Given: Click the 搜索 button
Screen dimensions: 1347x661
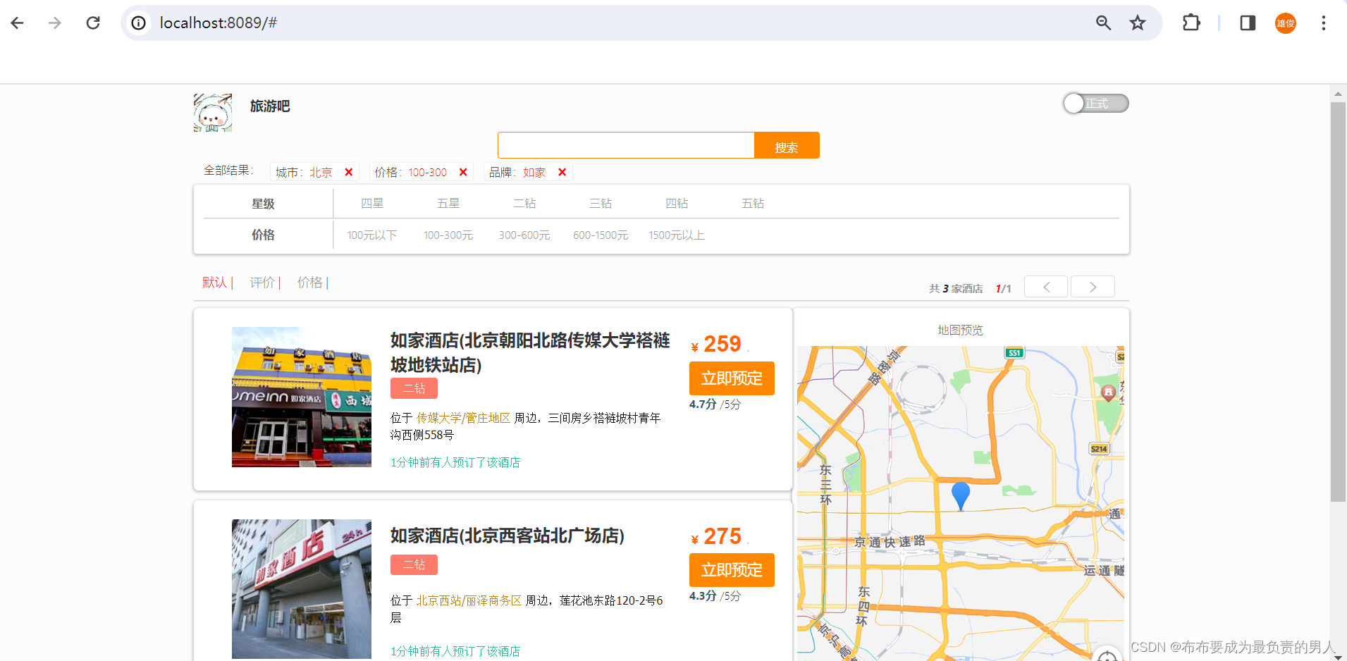Looking at the screenshot, I should [x=787, y=145].
